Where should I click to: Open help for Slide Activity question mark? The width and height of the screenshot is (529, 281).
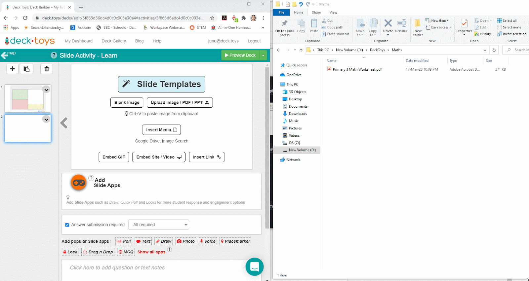coord(54,55)
